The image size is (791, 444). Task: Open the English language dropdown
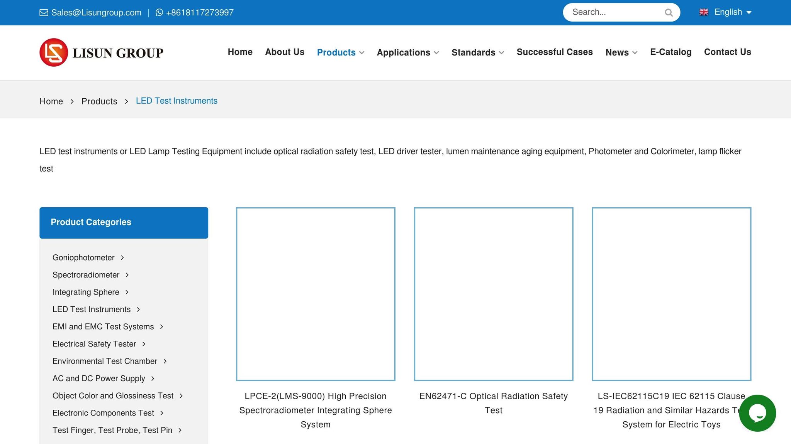click(x=733, y=12)
